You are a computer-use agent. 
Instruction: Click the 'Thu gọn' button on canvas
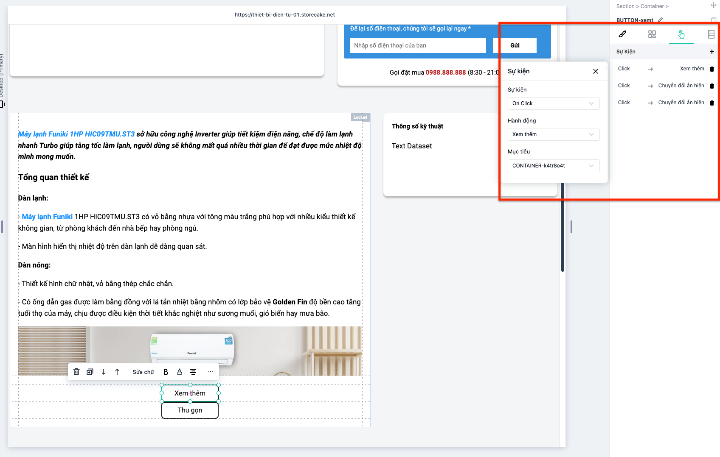pos(190,410)
